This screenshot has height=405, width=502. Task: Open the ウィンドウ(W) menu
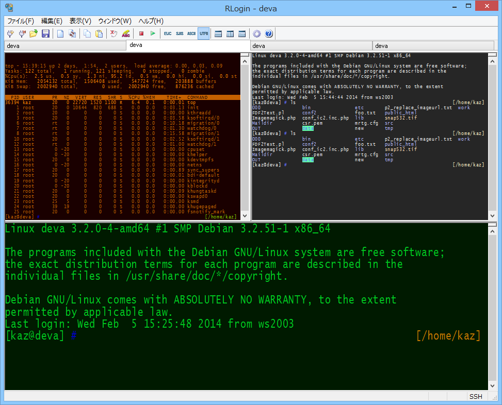pos(115,21)
